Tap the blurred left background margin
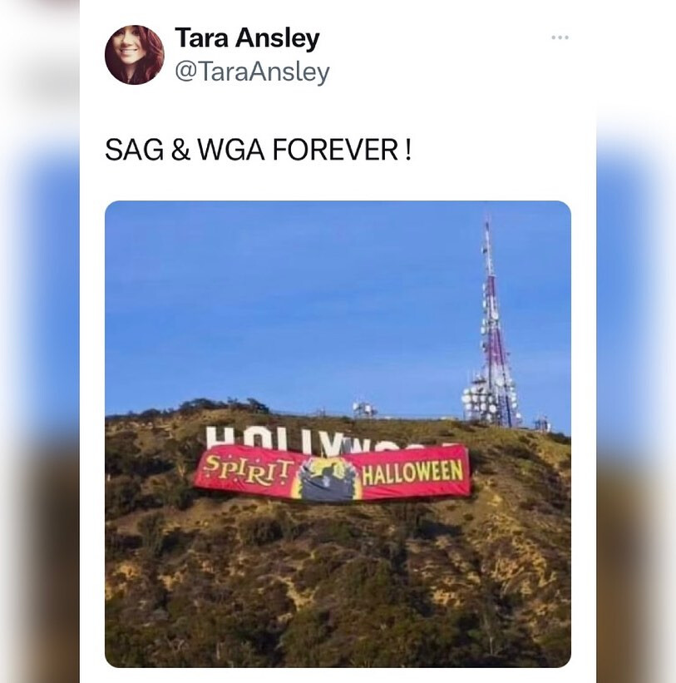The height and width of the screenshot is (683, 676). [40, 341]
